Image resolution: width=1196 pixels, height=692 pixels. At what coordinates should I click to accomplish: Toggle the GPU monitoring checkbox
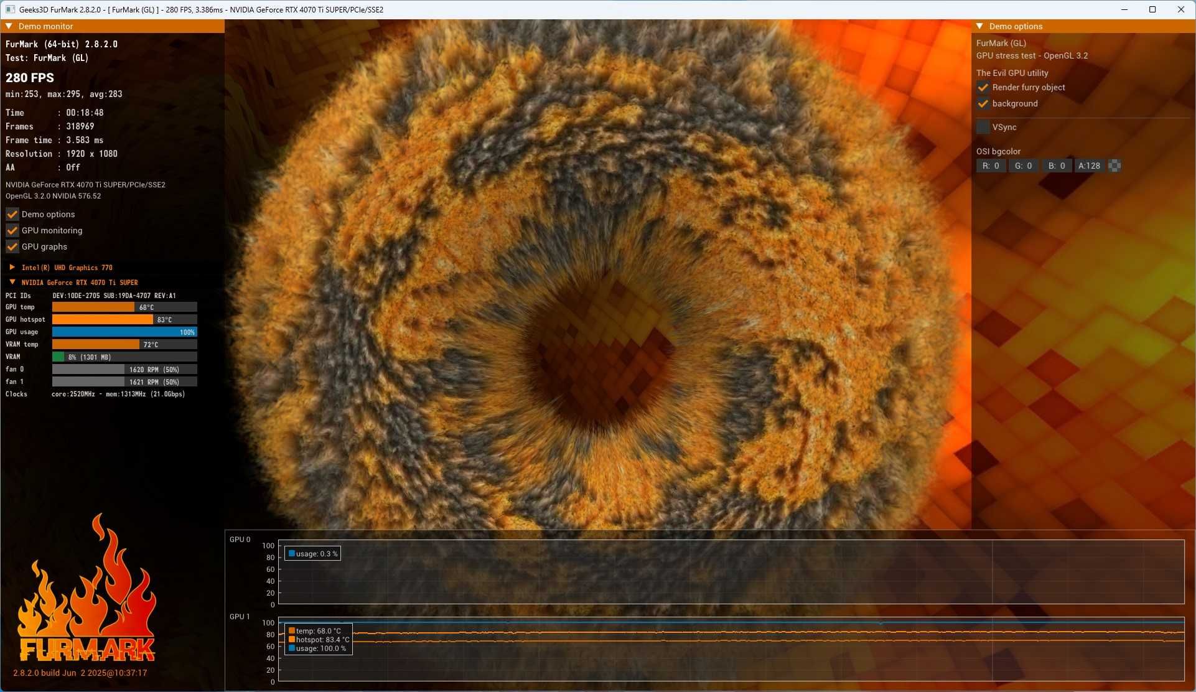12,230
